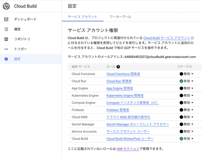Screen dimensions: 202x157
Task: Click the トリガー arrow icon
Action: click(6, 49)
